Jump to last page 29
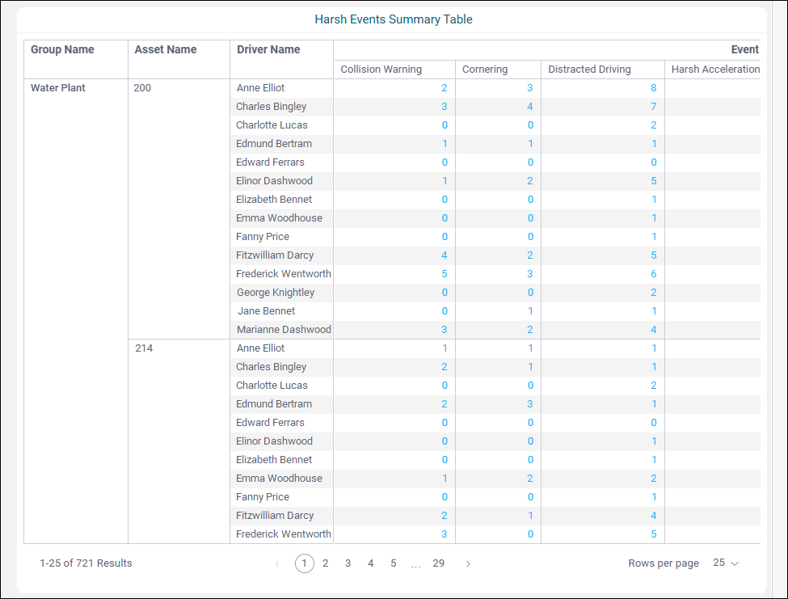 click(x=439, y=563)
